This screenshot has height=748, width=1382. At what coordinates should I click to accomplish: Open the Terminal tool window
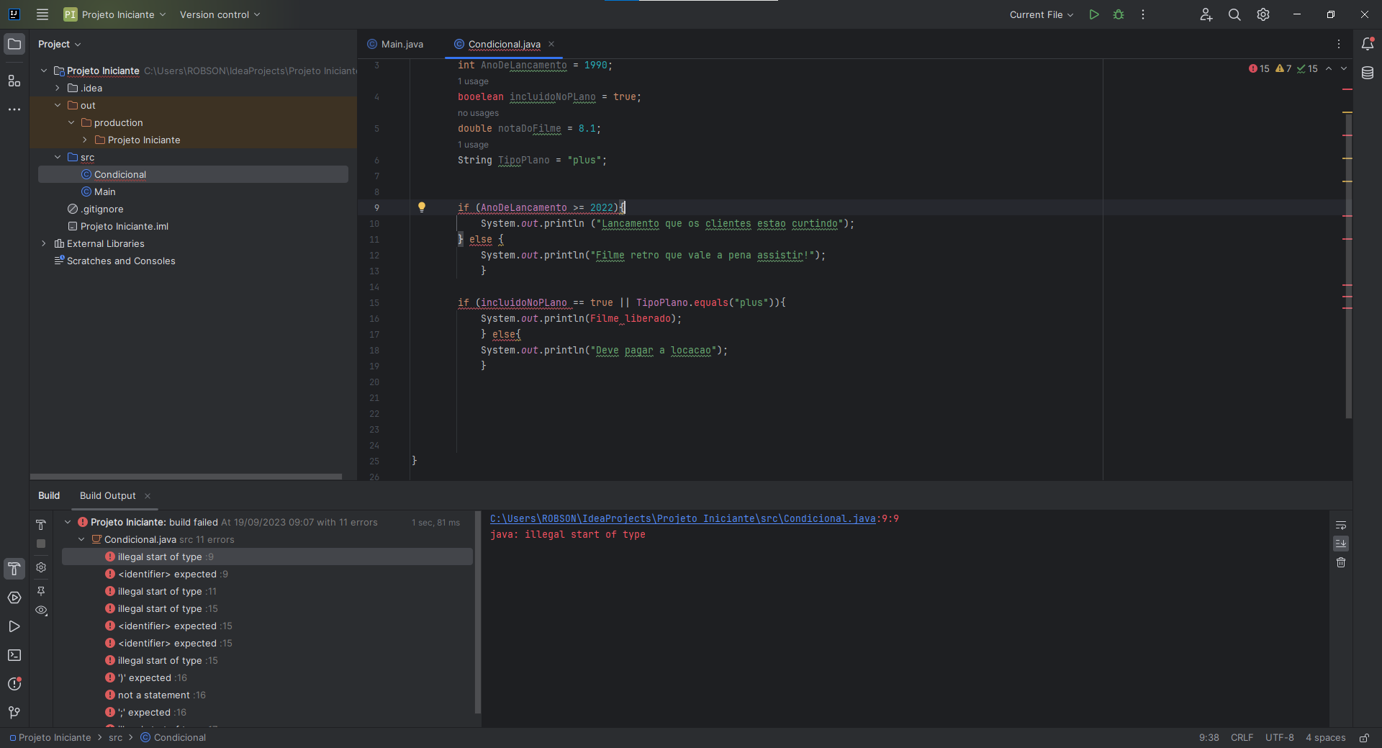tap(14, 655)
